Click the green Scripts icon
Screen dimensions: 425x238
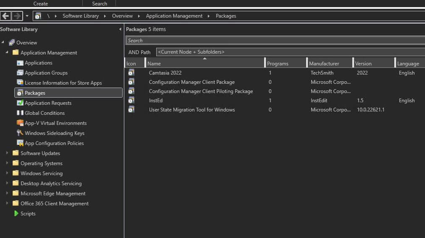coord(16,213)
